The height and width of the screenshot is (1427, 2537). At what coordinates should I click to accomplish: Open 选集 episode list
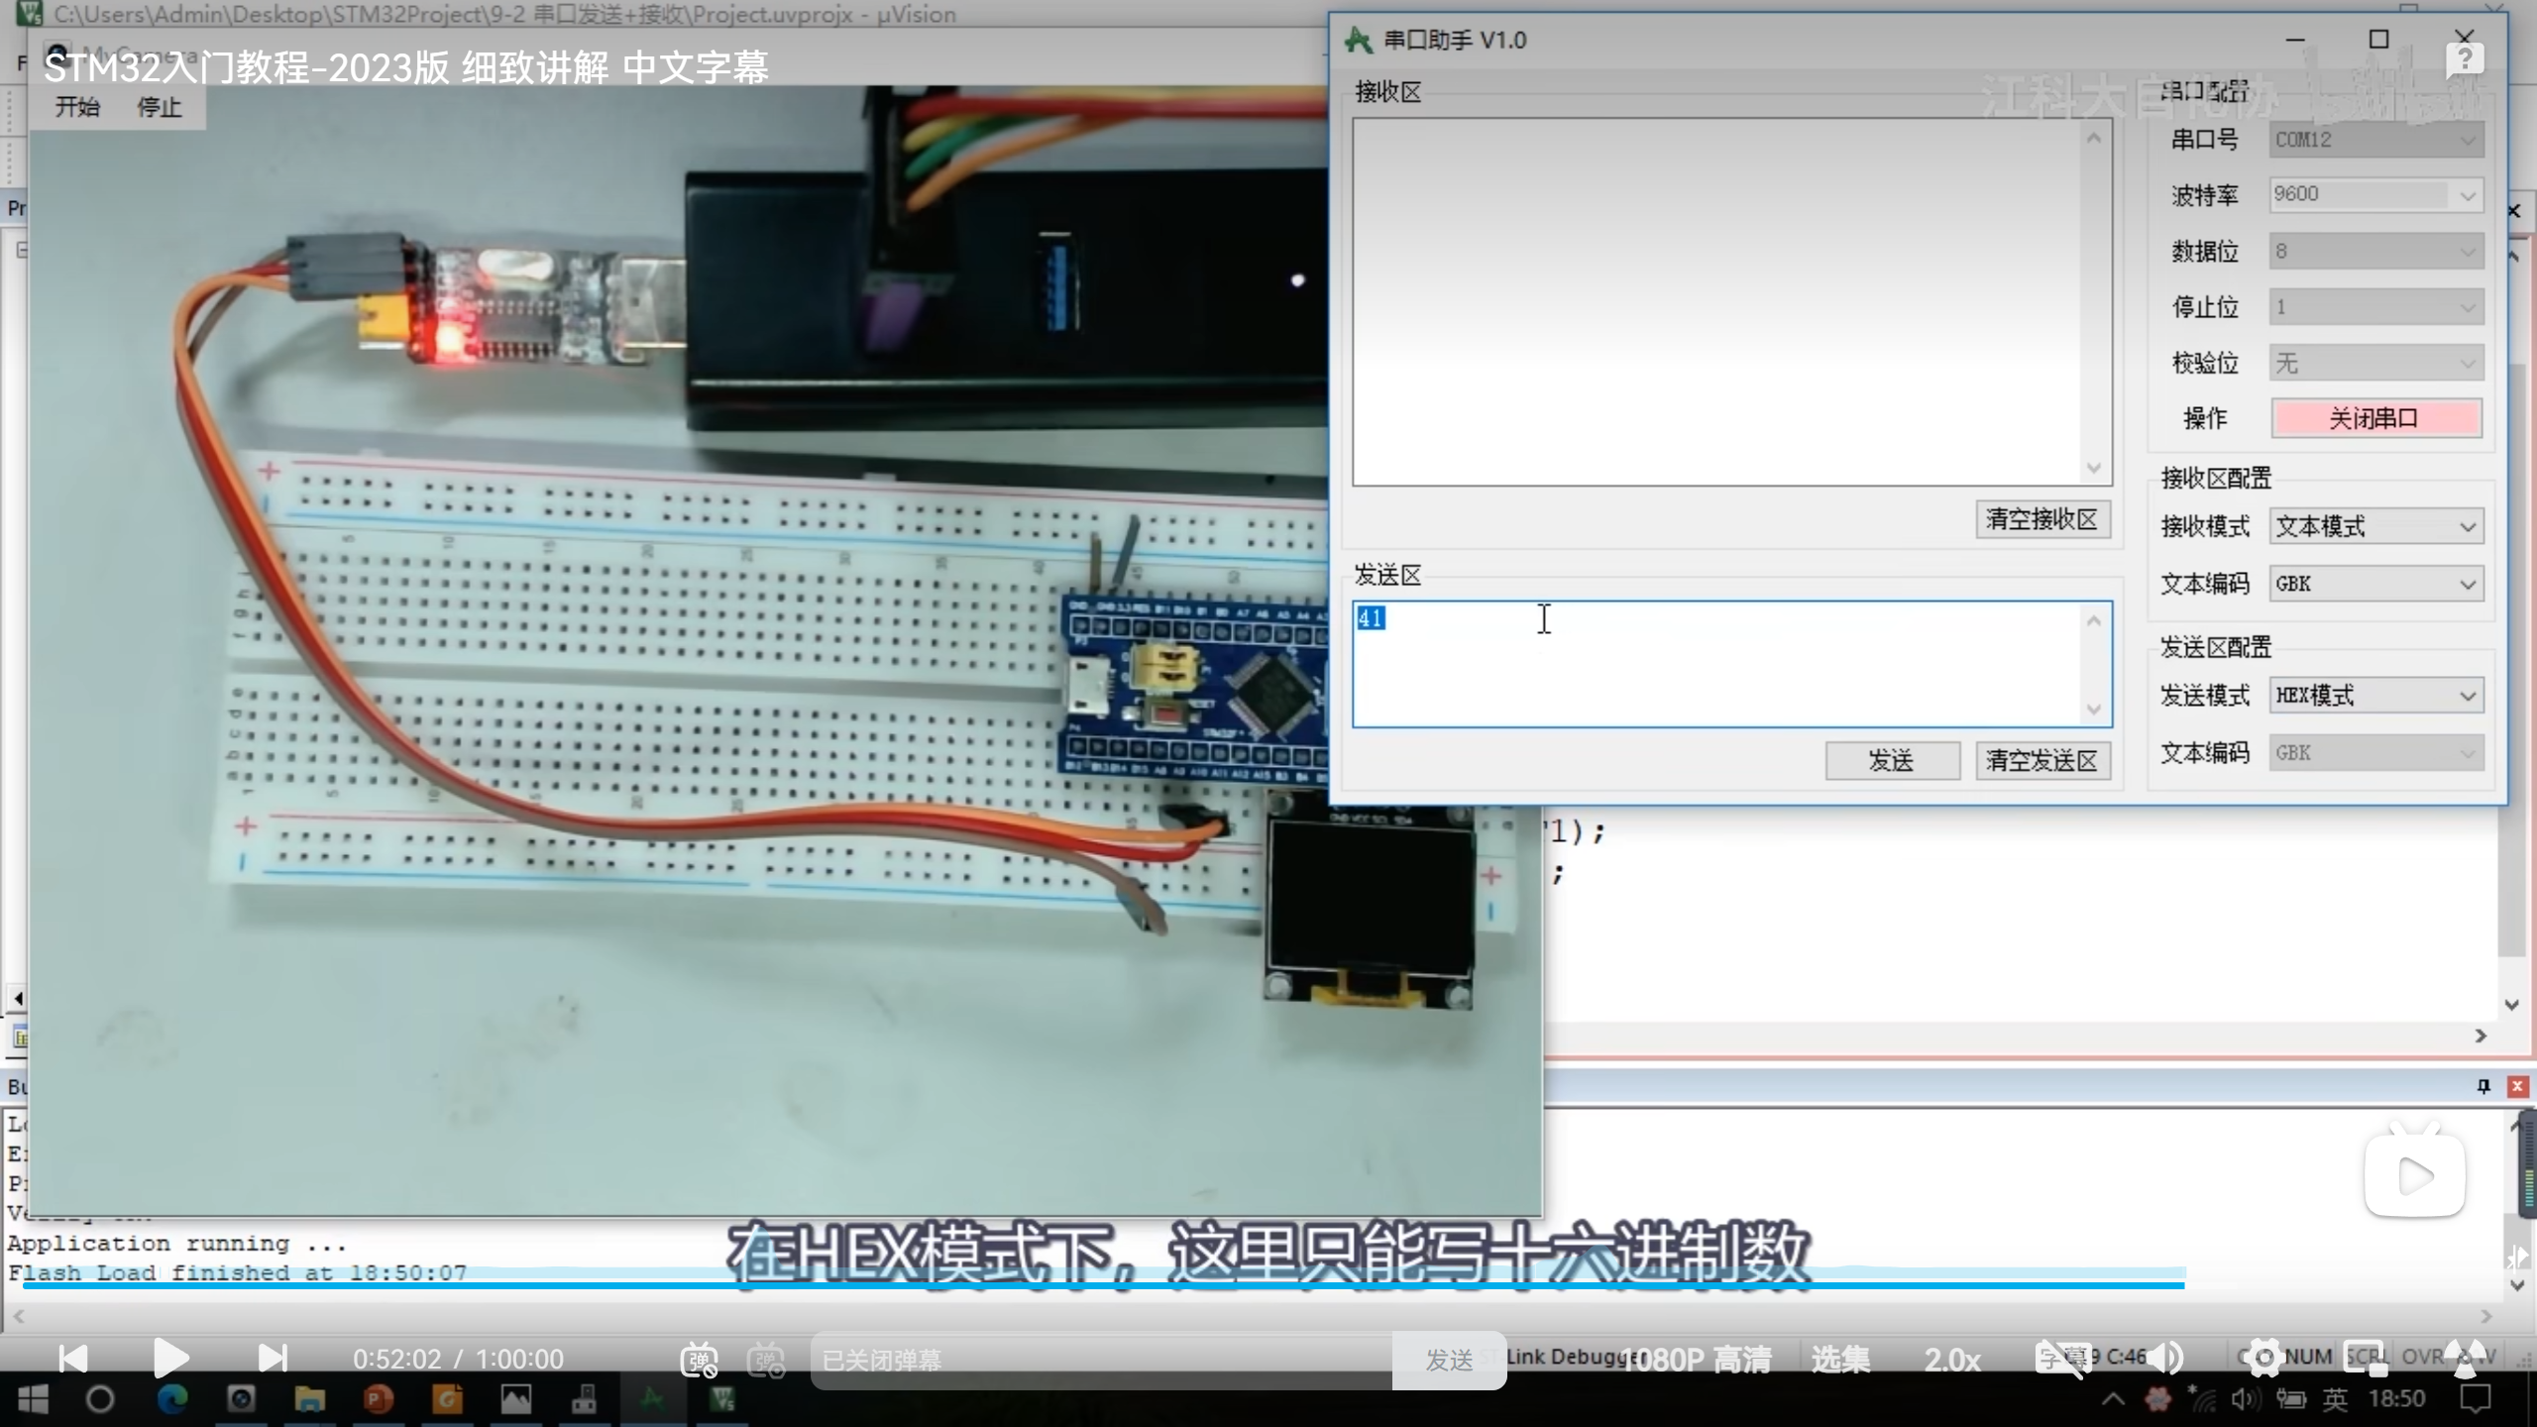[x=1840, y=1360]
